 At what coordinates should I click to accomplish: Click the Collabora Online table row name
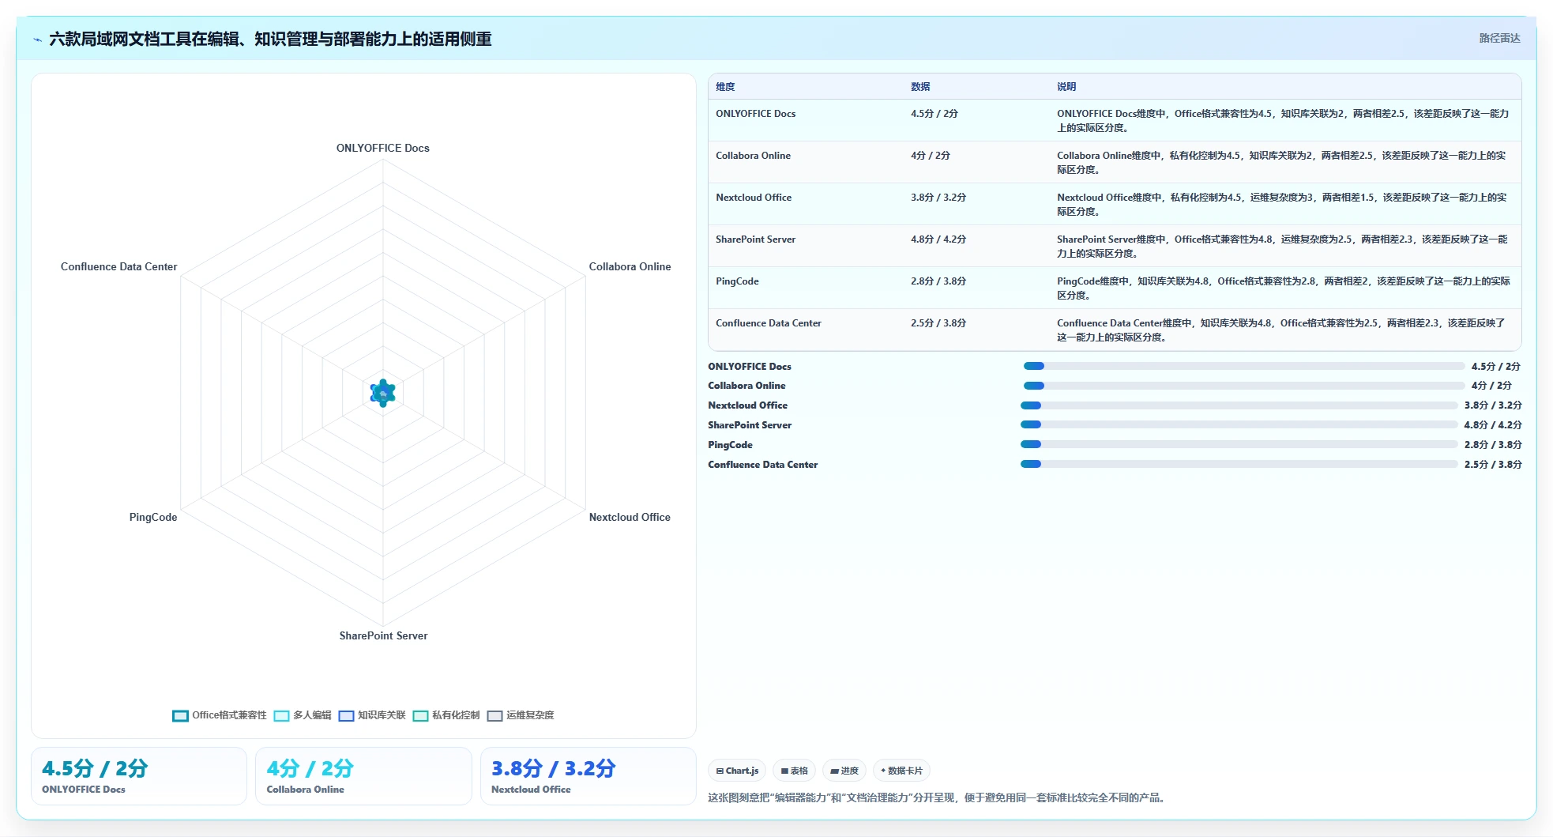(x=753, y=156)
